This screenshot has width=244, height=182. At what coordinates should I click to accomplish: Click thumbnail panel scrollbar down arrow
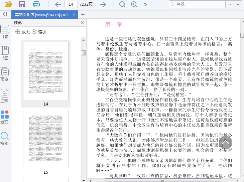pos(84,180)
